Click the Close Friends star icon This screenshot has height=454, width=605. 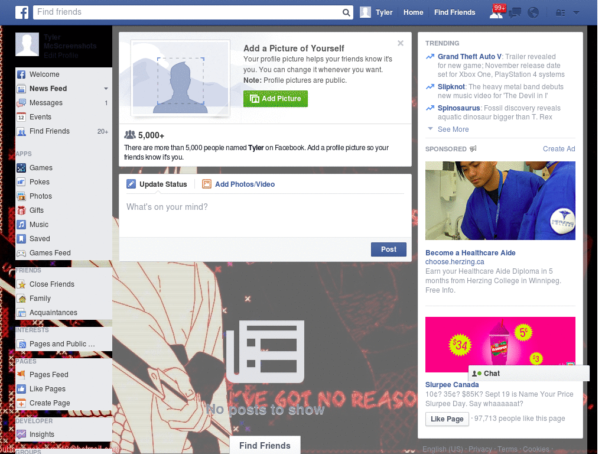click(21, 284)
